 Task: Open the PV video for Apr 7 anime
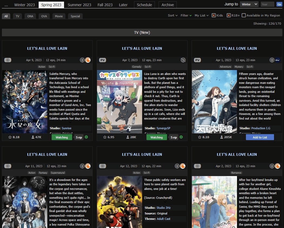(x=102, y=60)
